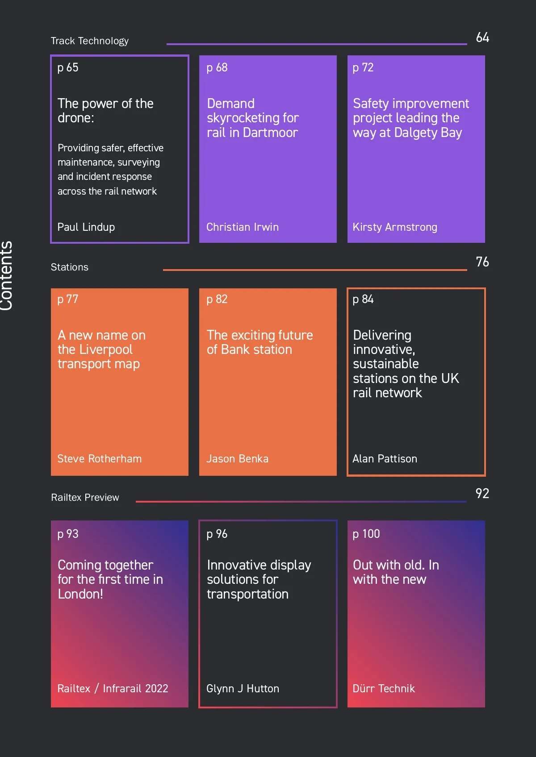Jump to section page number 76
This screenshot has height=757, width=536.
(482, 262)
